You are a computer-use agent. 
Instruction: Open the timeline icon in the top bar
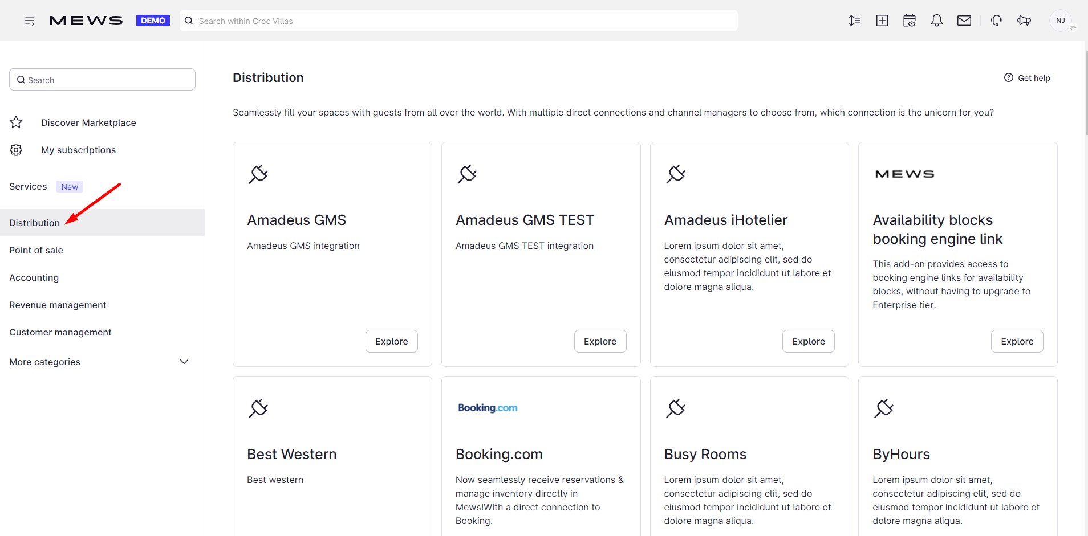point(854,21)
